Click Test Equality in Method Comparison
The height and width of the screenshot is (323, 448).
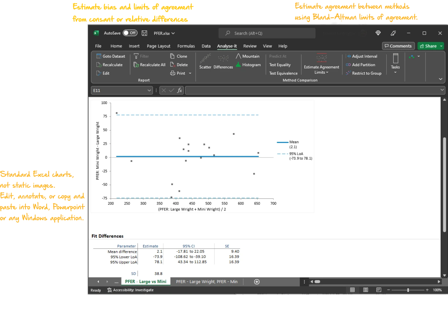280,65
